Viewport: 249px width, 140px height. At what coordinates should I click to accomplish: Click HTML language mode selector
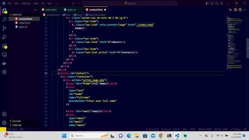point(193,129)
